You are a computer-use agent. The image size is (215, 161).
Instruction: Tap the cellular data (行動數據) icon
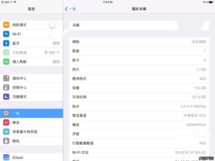(x=6, y=52)
